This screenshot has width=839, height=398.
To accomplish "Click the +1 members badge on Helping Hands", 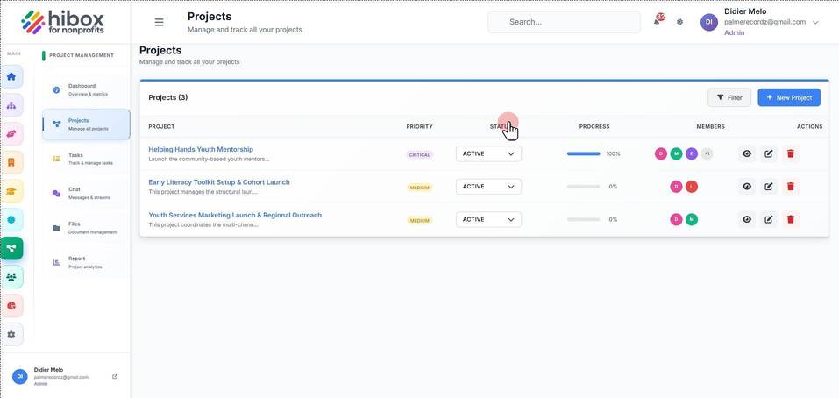I will click(x=707, y=153).
